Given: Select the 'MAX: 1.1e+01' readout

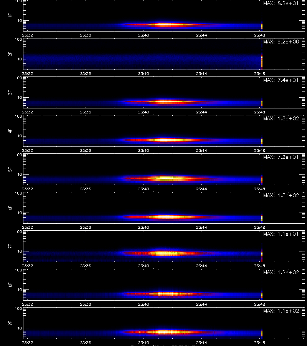Looking at the screenshot, I should tap(281, 234).
